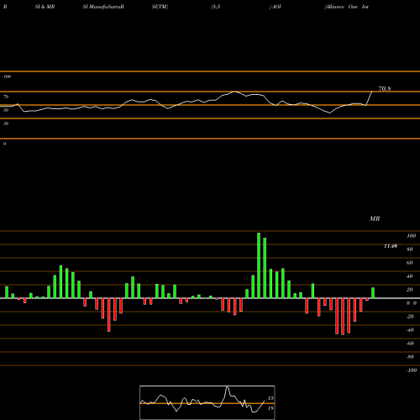Click the '15' label beside mini chart
Image resolution: width=420 pixels, height=420 pixels.
coord(270,398)
